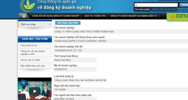Play the embedded service video
This screenshot has height=100, width=188.
[x=35, y=91]
